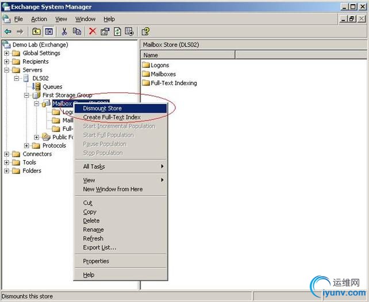The image size is (369, 302).
Task: Expand the Connectors node
Action: (x=6, y=154)
